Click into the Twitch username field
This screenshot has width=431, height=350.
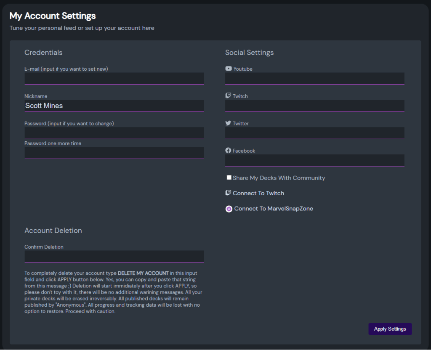click(314, 106)
